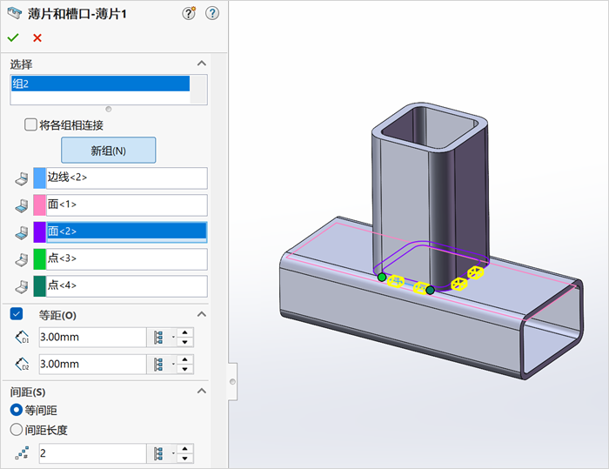Click the light blue 边线<2> color swatch
Screen dimensions: 609x469
click(x=40, y=178)
